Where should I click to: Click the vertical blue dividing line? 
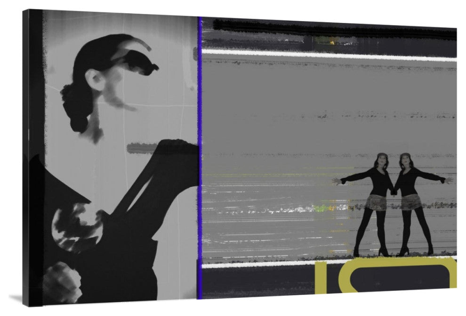pyautogui.click(x=200, y=155)
